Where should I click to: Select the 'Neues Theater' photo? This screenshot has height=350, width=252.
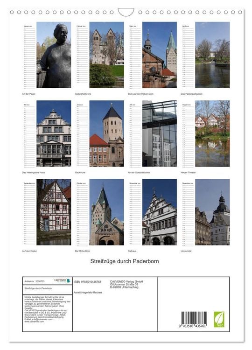(x=212, y=133)
